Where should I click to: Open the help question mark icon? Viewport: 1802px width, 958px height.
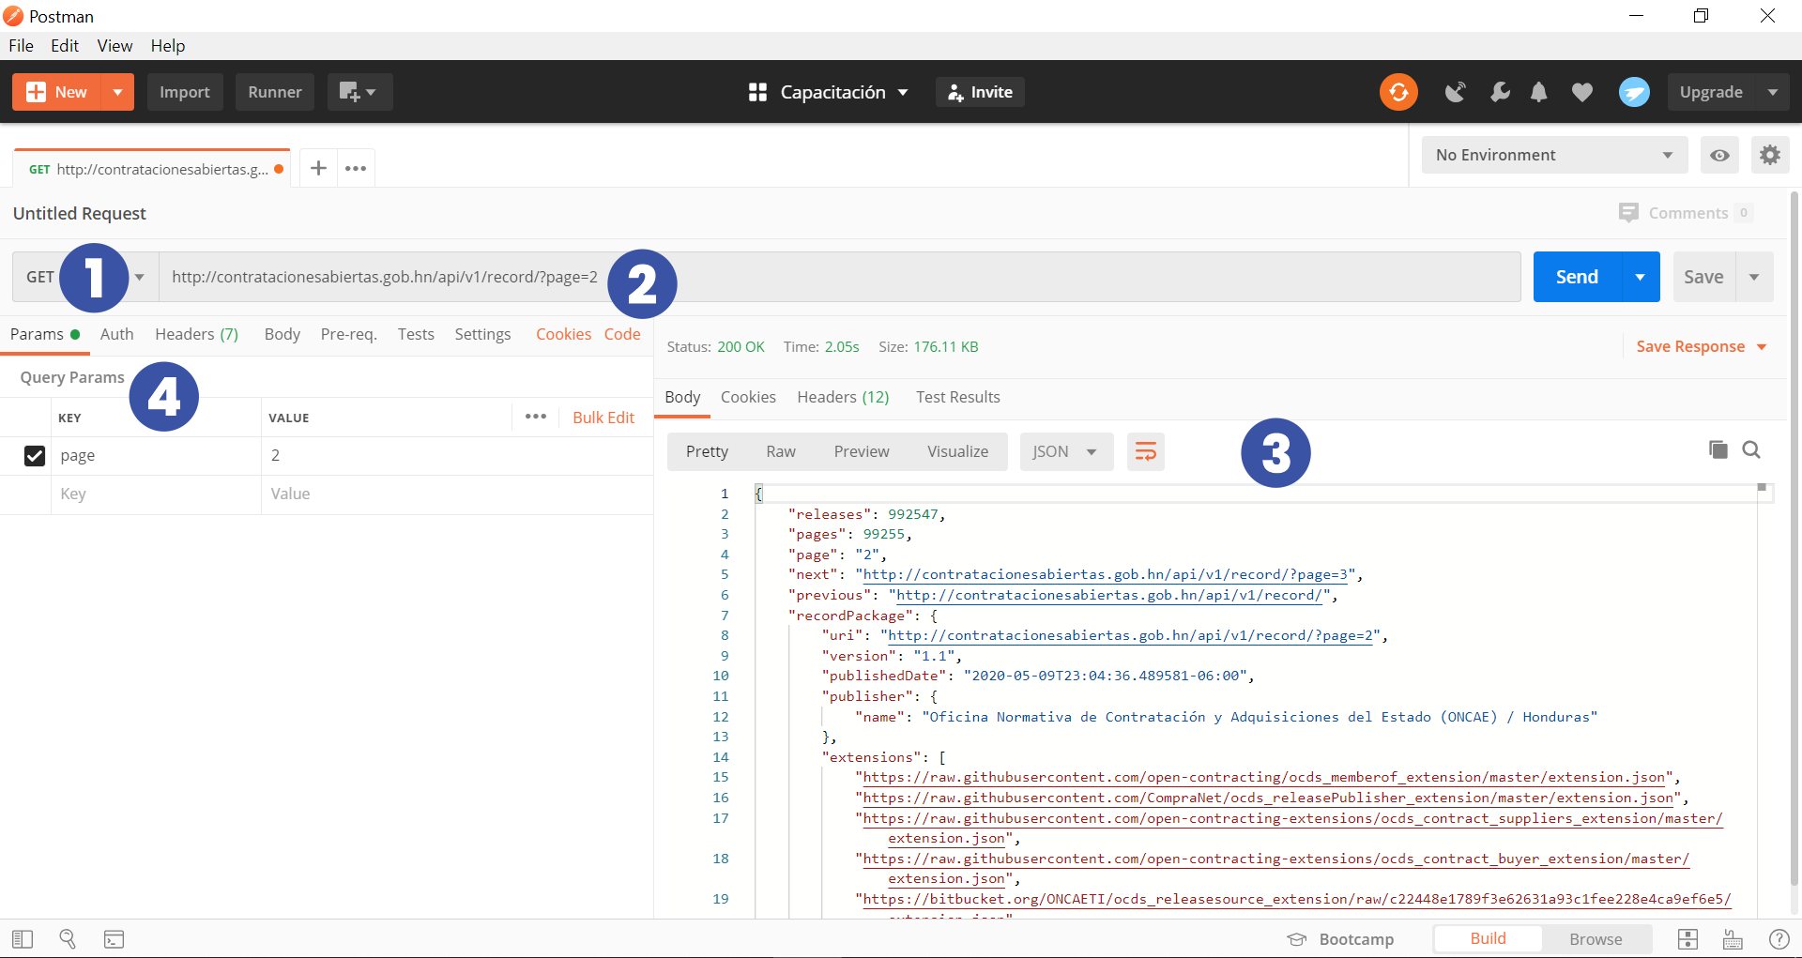coord(1779,939)
